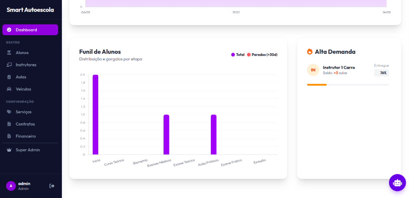Click the Super Admin crown icon
The image size is (409, 198).
pos(9,150)
